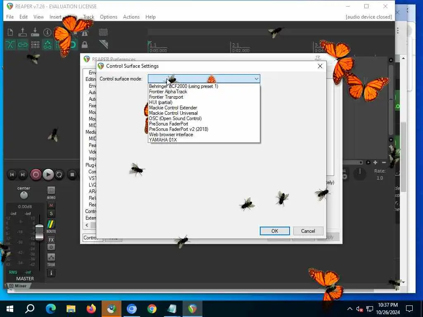
Task: Click arrange view vertical scroll up arrow
Action: [x=391, y=60]
